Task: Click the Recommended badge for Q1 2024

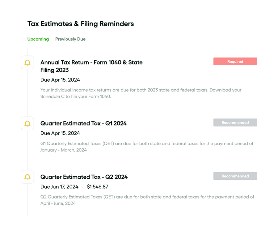Action: [x=235, y=123]
